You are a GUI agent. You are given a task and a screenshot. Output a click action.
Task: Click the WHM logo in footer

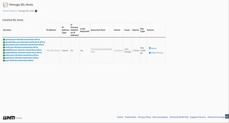[x=9, y=118]
